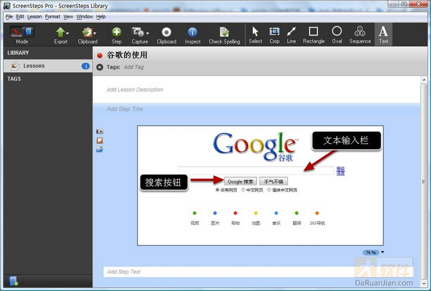
Task: Click the red lesson status dot
Action: [100, 55]
